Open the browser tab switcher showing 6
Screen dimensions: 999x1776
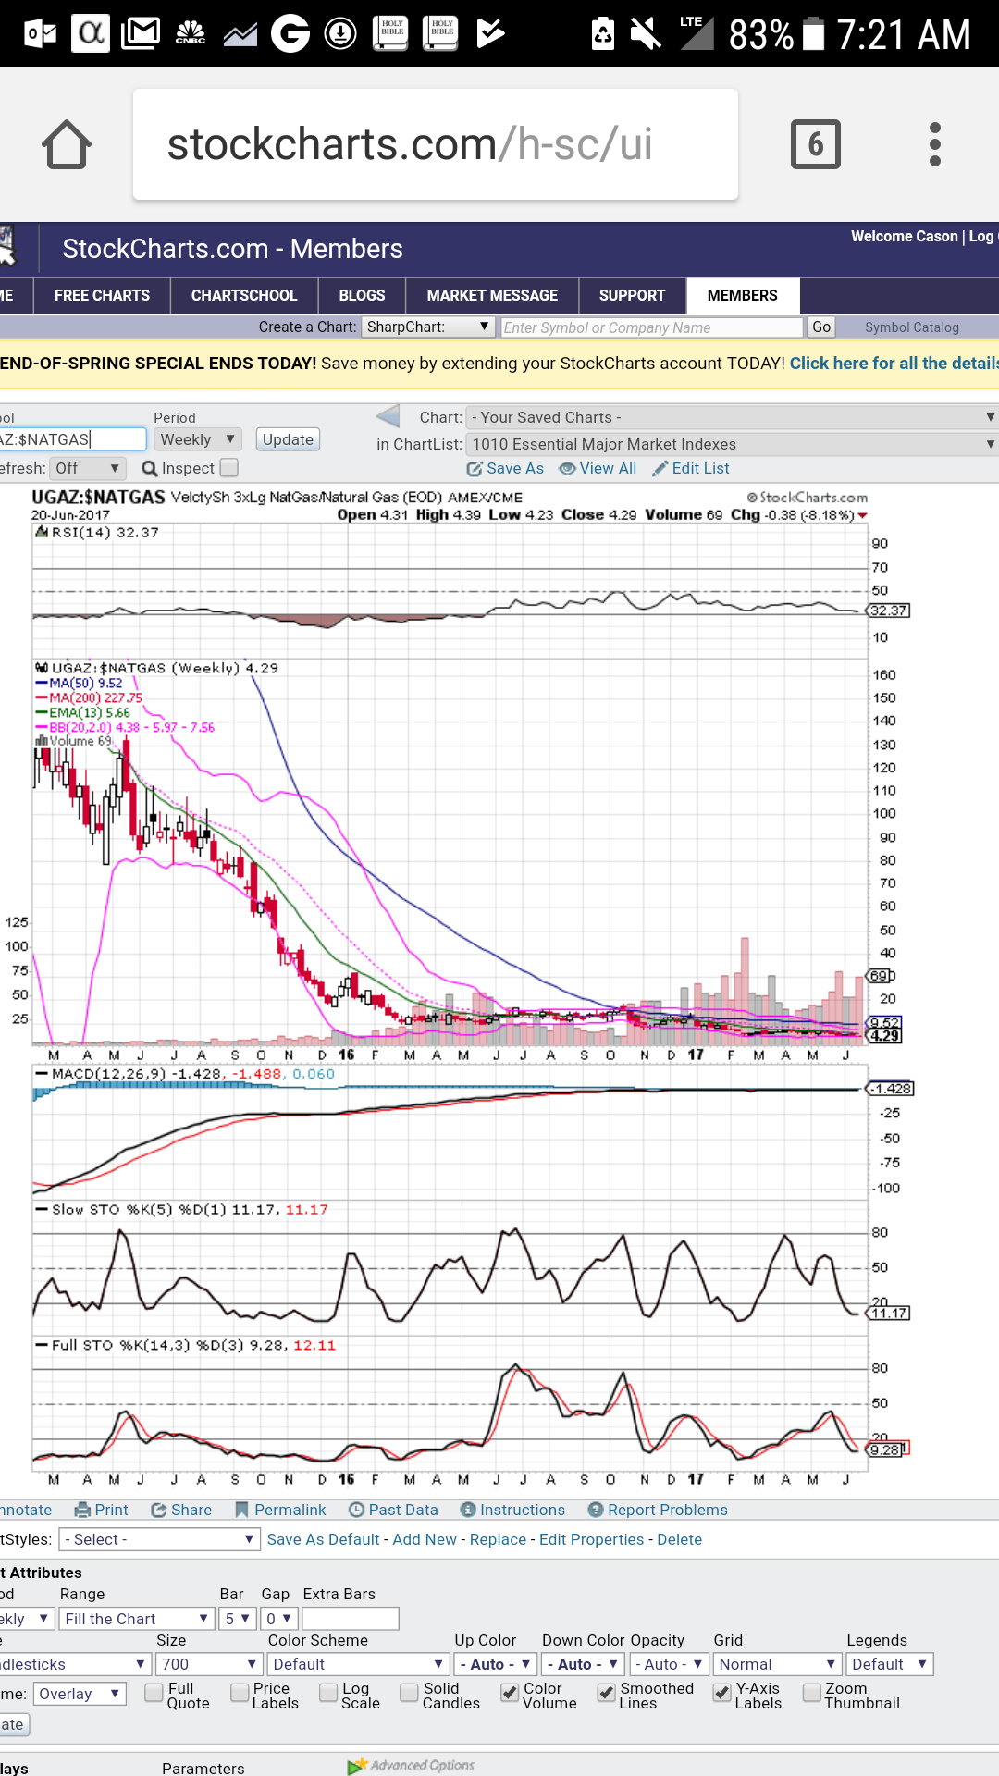pos(815,144)
